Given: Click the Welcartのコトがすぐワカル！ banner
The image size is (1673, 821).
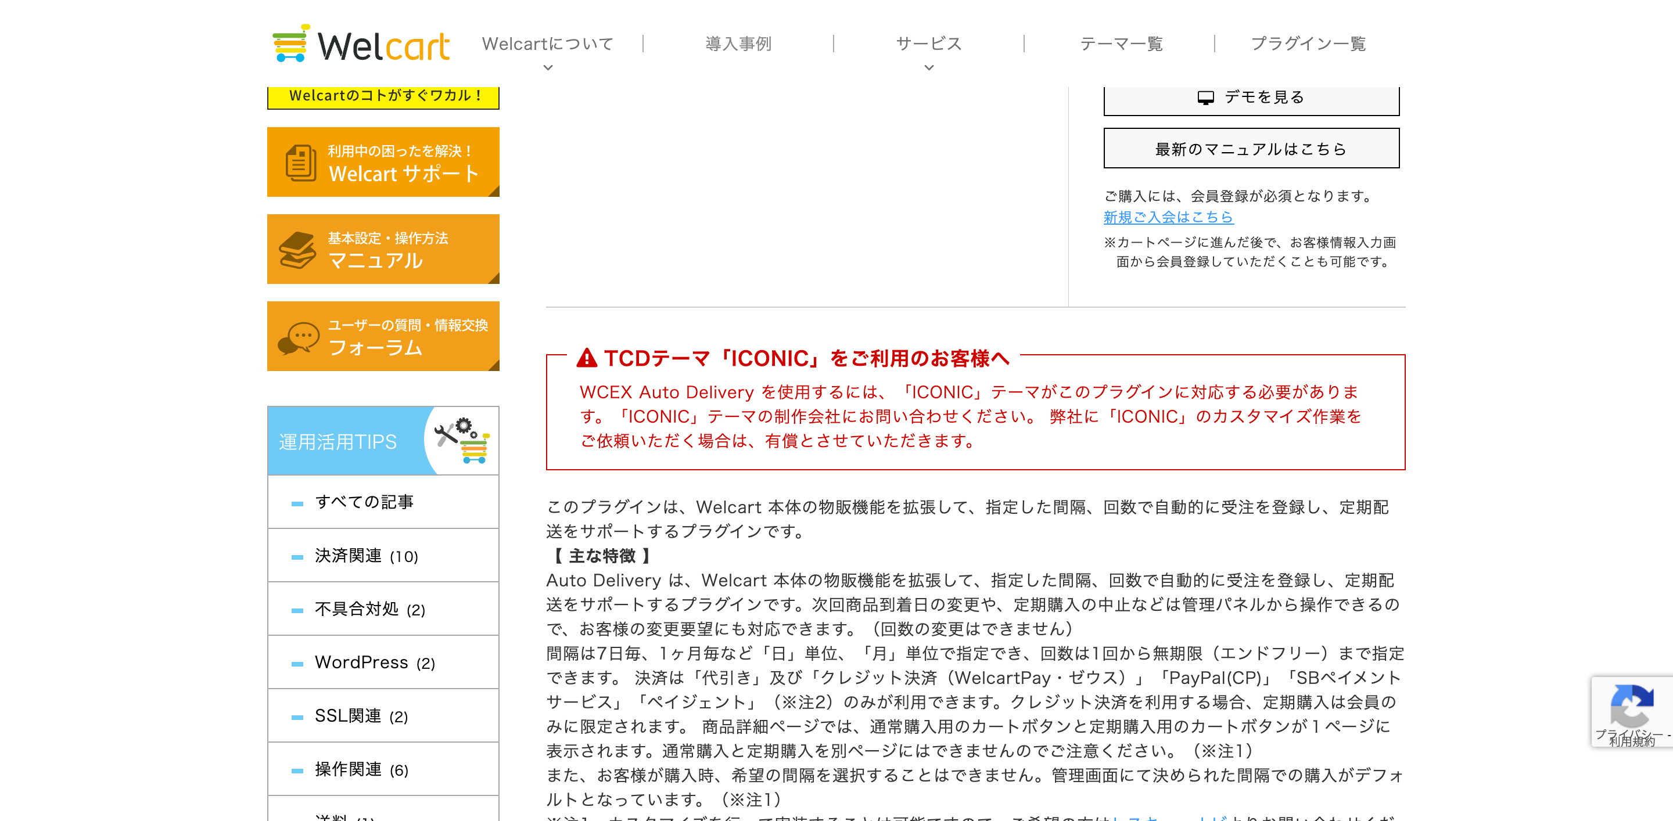Looking at the screenshot, I should click(383, 98).
